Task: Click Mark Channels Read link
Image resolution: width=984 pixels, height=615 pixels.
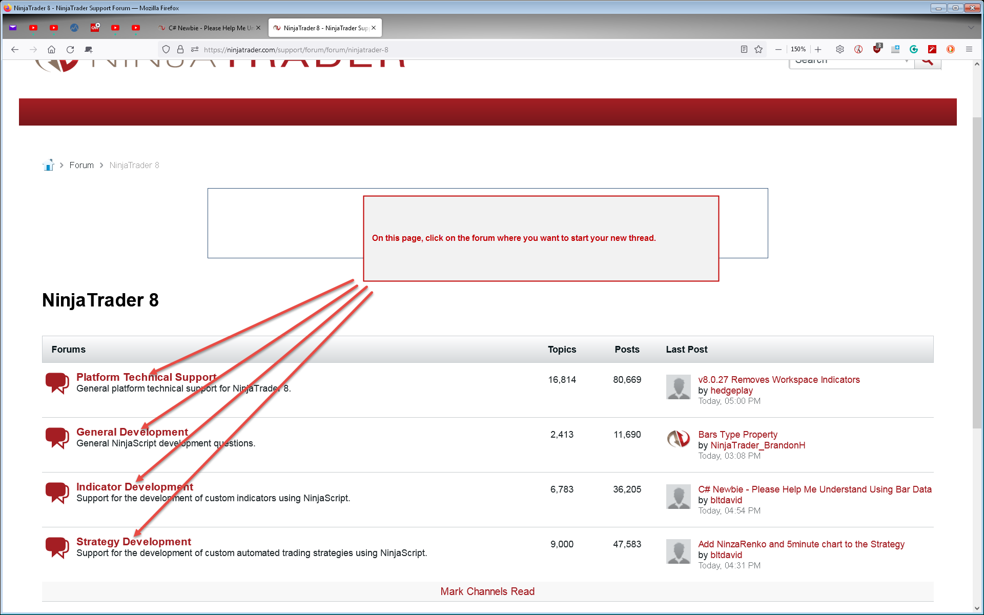Action: pyautogui.click(x=487, y=591)
